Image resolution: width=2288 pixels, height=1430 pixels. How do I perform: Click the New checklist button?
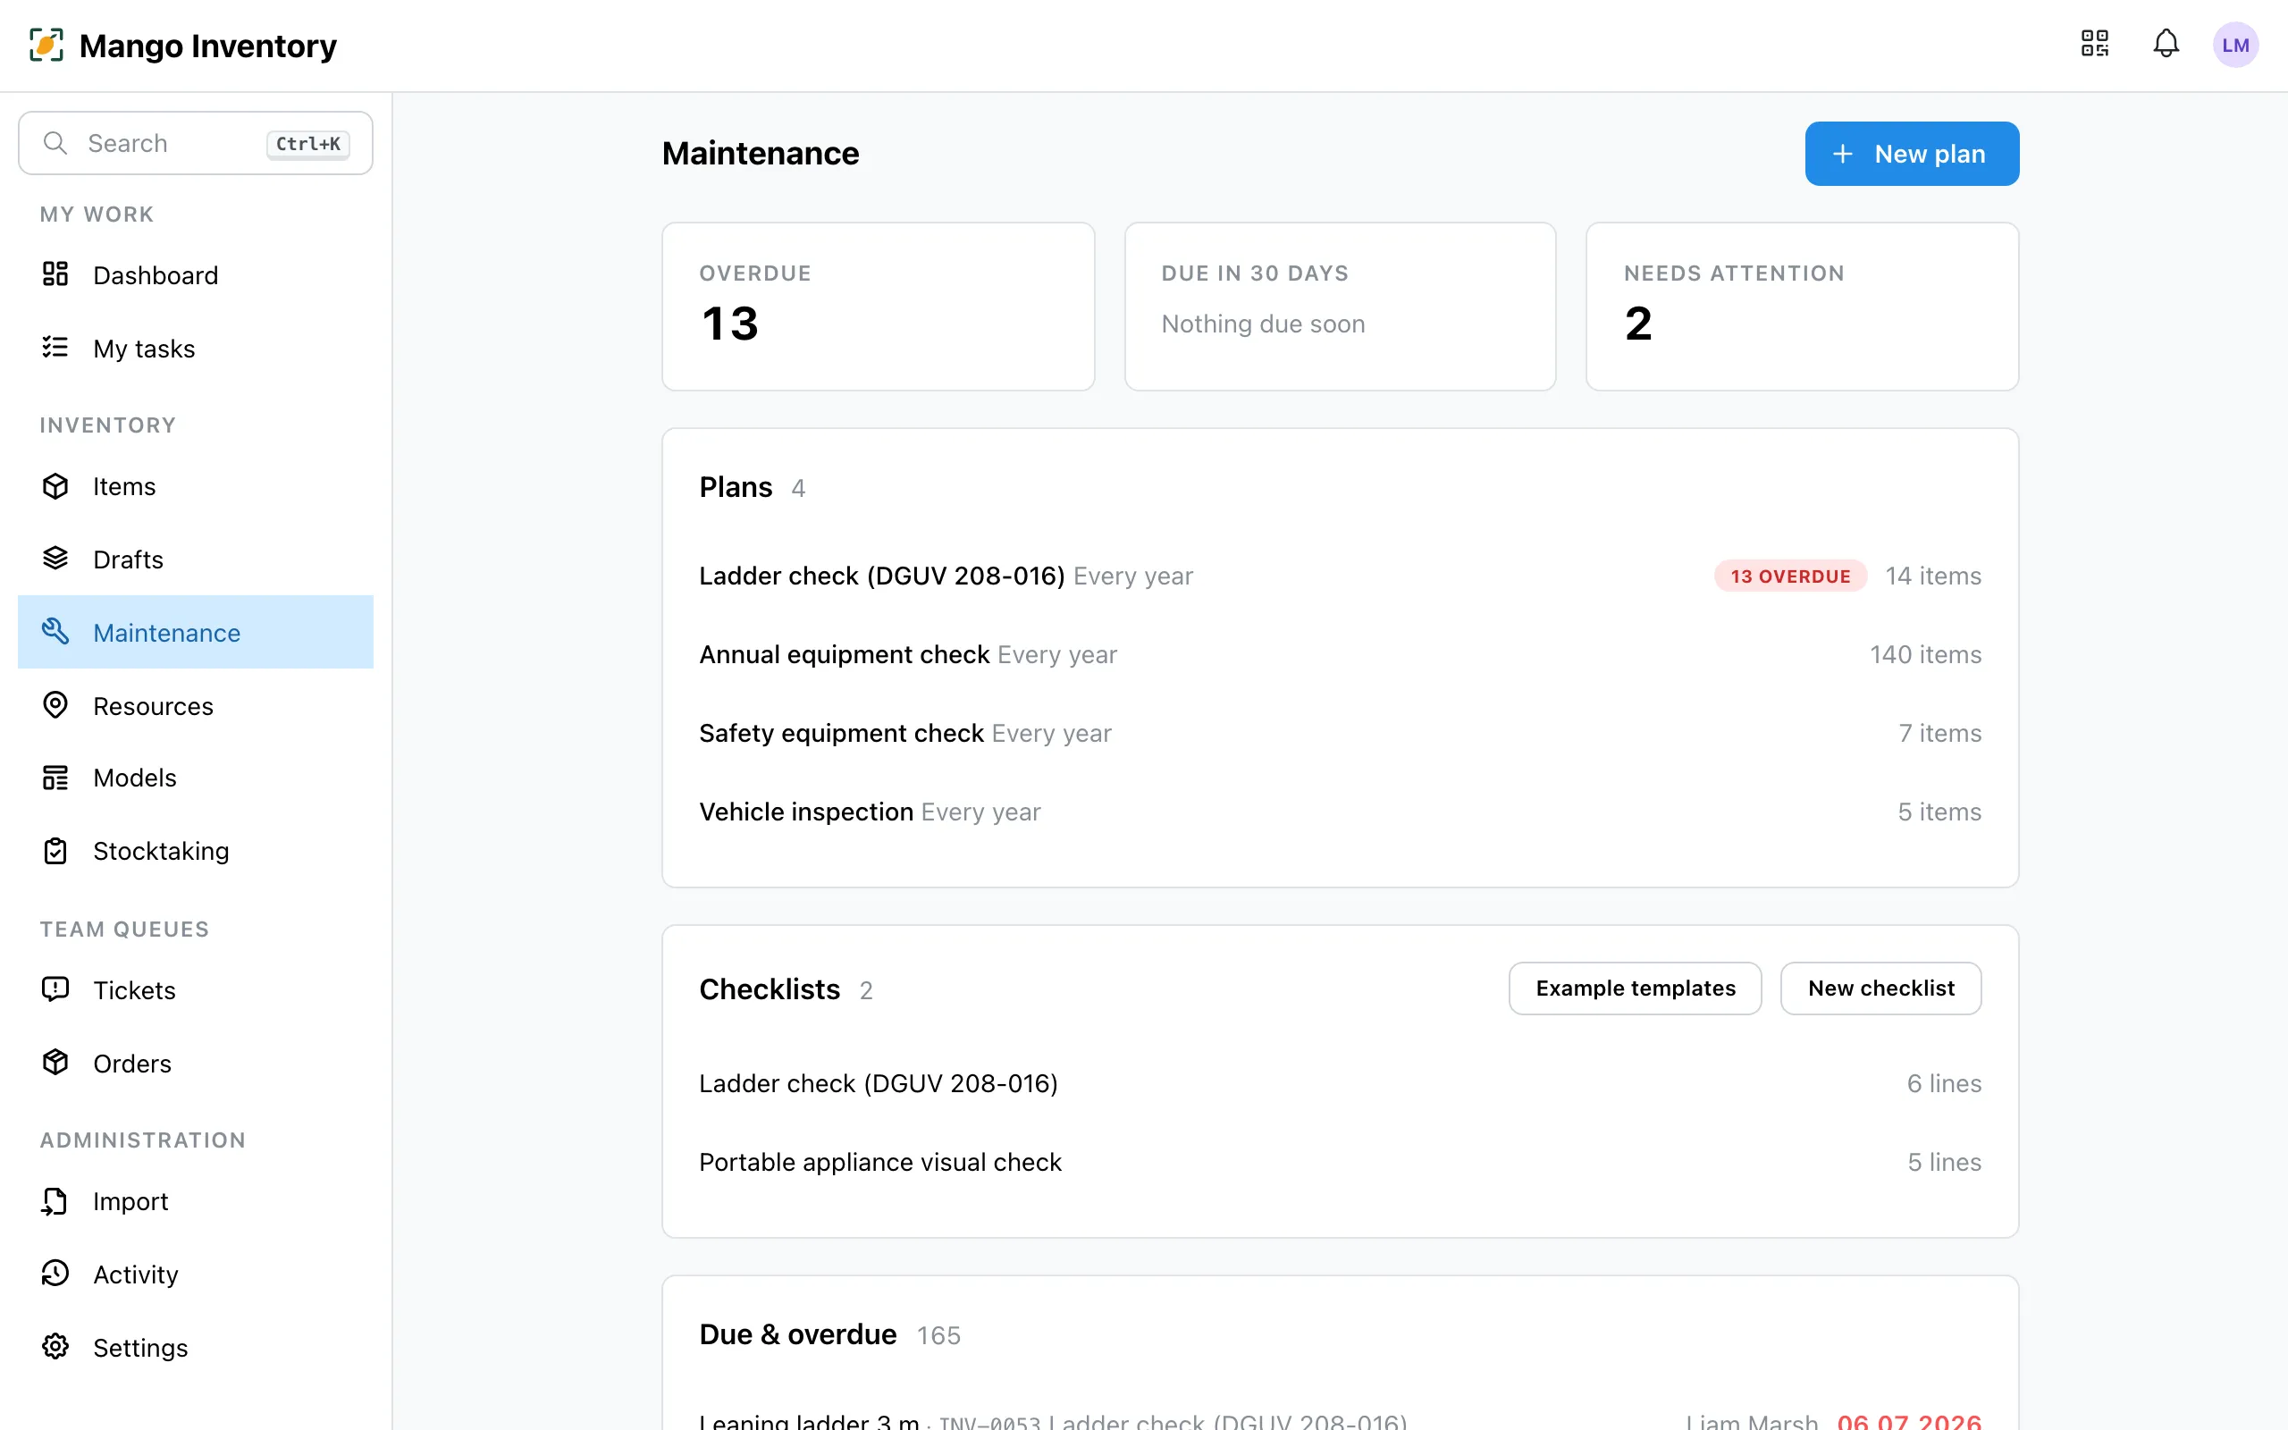click(x=1880, y=988)
